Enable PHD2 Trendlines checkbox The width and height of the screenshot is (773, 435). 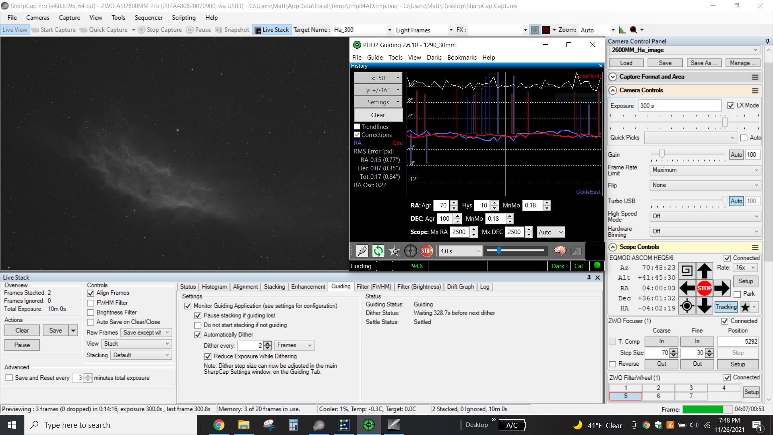357,126
